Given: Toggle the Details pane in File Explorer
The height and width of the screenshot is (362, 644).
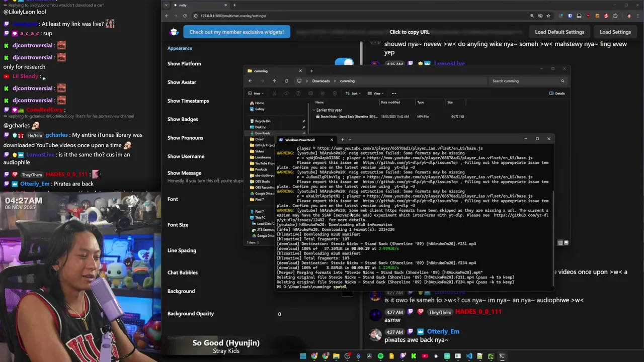Looking at the screenshot, I should [x=557, y=93].
